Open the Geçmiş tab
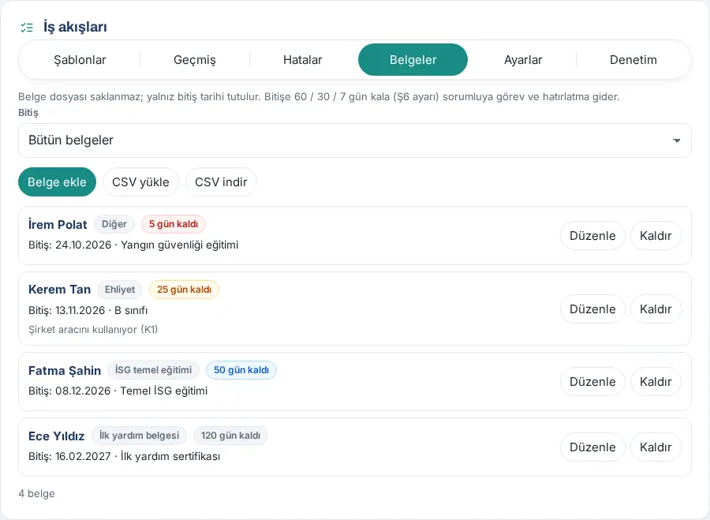This screenshot has width=710, height=520. point(195,60)
